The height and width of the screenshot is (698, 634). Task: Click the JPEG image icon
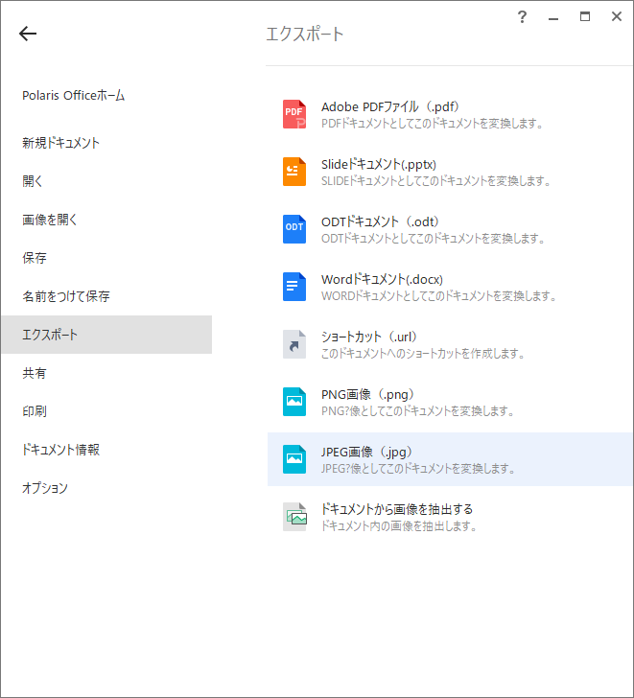point(294,459)
